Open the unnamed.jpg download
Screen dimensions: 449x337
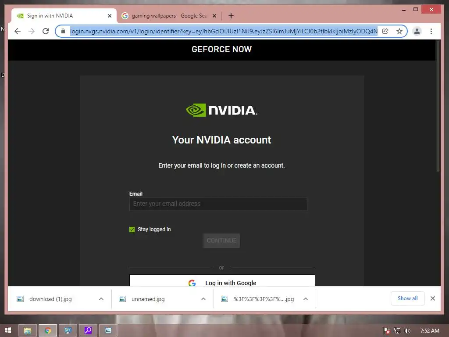(x=148, y=299)
